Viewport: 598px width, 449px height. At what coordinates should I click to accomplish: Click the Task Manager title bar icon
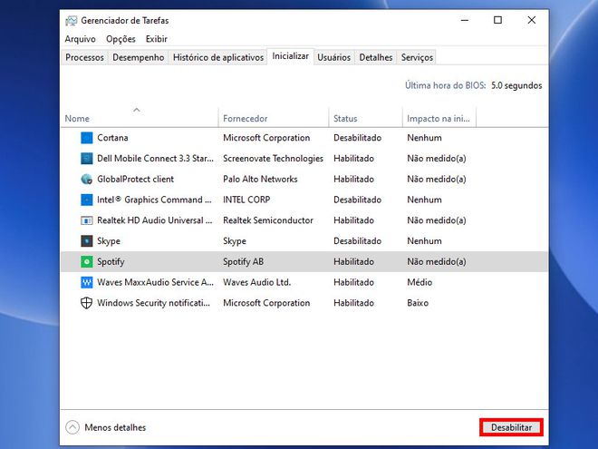click(x=71, y=21)
